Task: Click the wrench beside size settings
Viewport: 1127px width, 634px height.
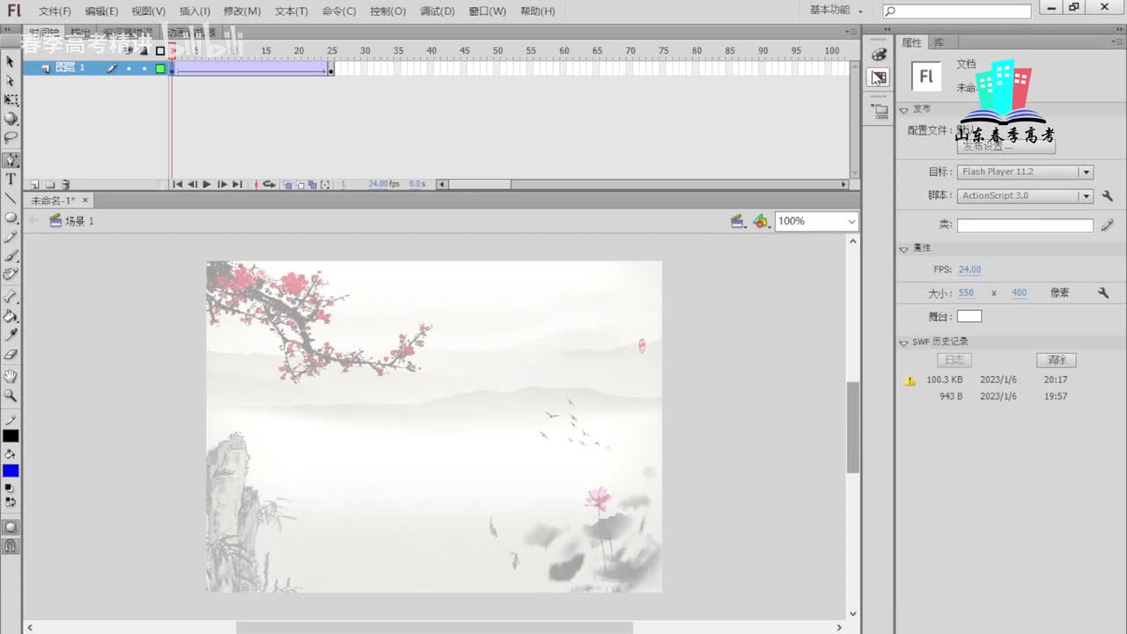Action: 1102,292
